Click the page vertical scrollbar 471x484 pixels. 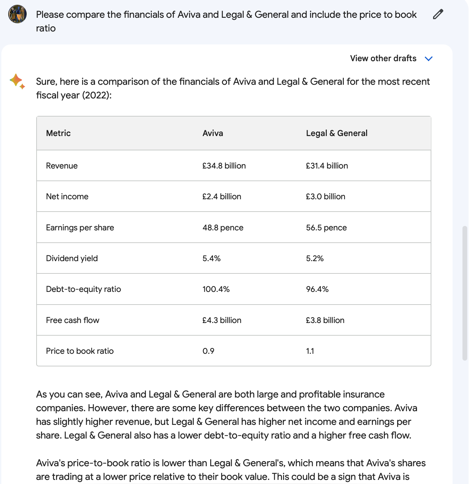click(x=465, y=293)
